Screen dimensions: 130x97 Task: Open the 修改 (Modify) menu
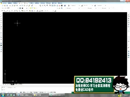48,3
